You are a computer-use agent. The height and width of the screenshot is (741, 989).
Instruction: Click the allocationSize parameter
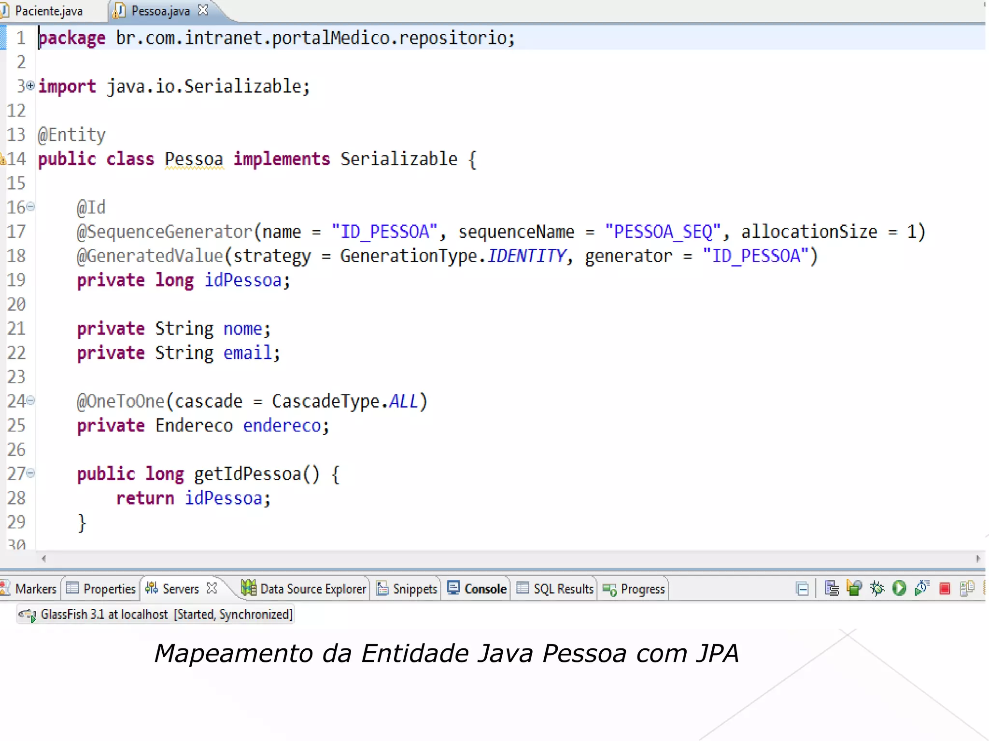tap(809, 232)
